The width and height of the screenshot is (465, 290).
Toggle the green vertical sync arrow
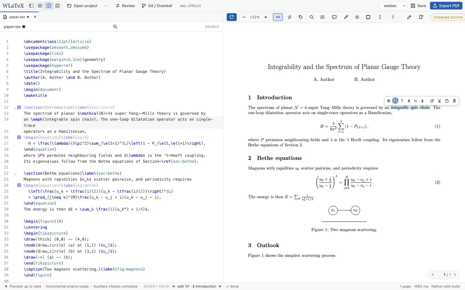(x=380, y=17)
